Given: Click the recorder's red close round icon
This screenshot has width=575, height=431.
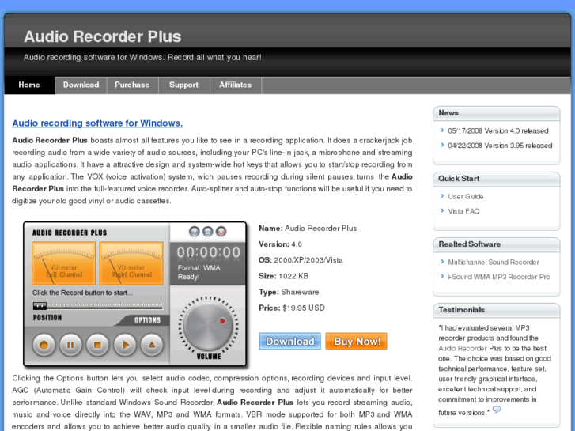Looking at the screenshot, I should (221, 232).
